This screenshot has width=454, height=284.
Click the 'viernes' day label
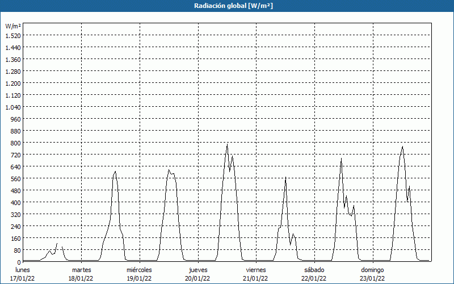click(256, 270)
